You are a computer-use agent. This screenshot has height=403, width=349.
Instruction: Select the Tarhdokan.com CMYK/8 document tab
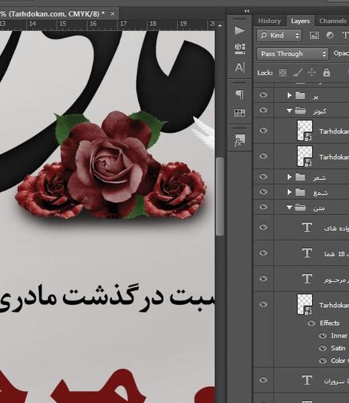(x=52, y=14)
